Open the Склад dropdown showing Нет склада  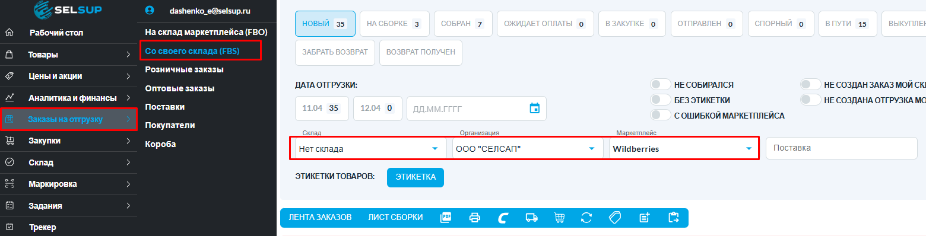pos(370,148)
